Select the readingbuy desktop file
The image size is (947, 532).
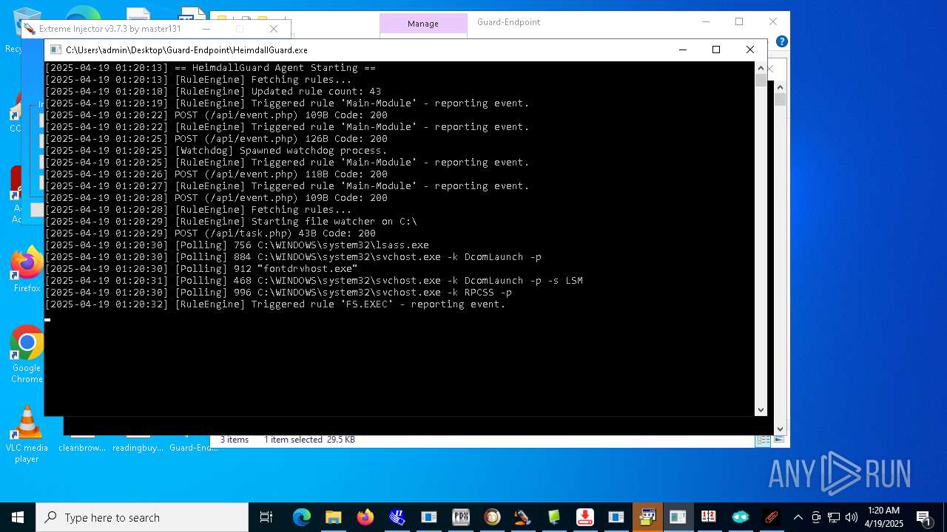tap(138, 448)
